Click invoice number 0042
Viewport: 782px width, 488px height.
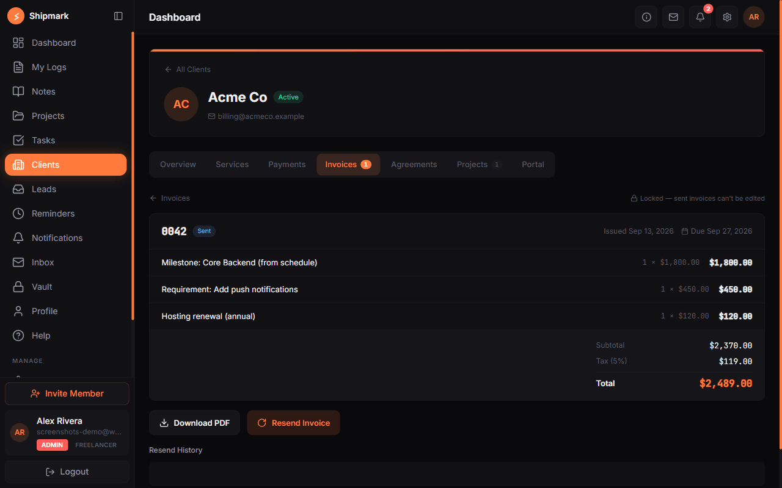coord(174,231)
